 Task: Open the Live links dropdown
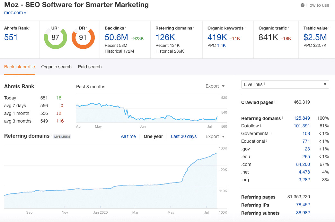tap(285, 84)
